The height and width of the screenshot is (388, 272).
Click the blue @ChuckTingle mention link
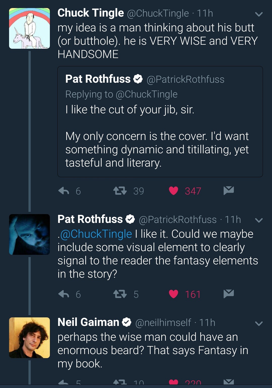pos(96,234)
